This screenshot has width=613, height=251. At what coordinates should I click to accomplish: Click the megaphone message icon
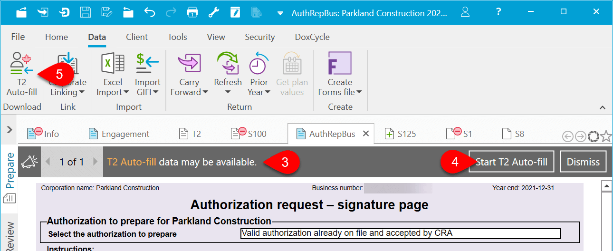pos(29,162)
